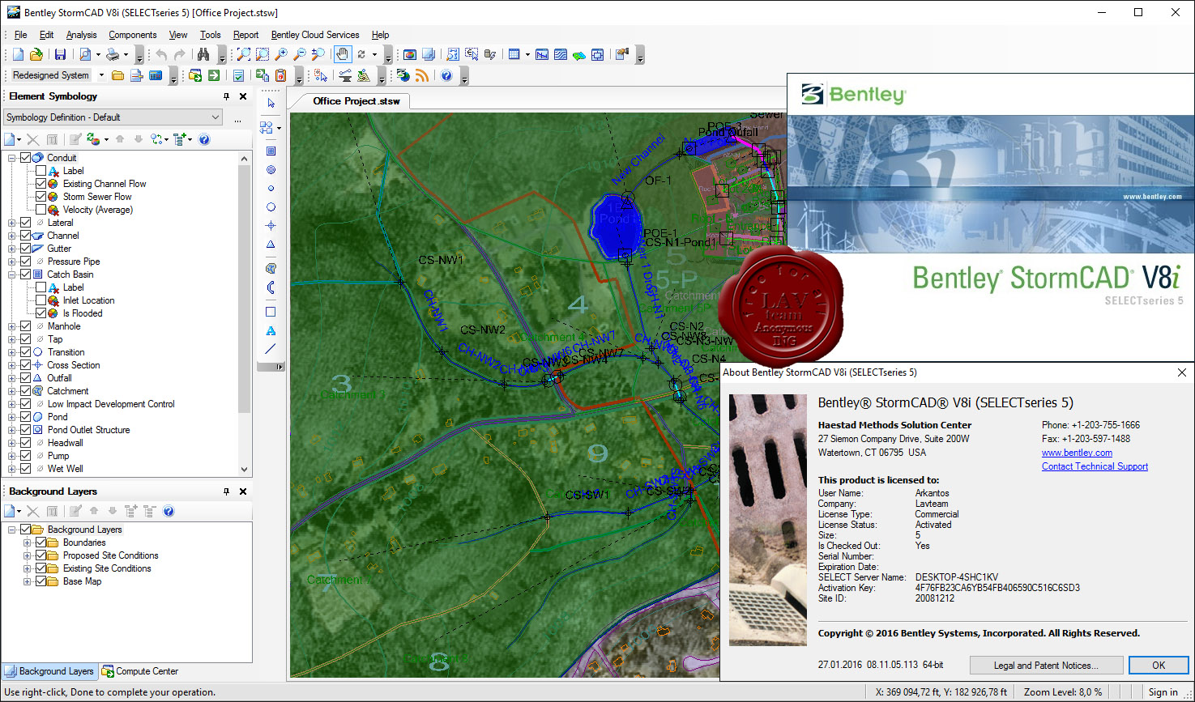Click the green Compute arrow icon
1195x702 pixels.
click(214, 75)
